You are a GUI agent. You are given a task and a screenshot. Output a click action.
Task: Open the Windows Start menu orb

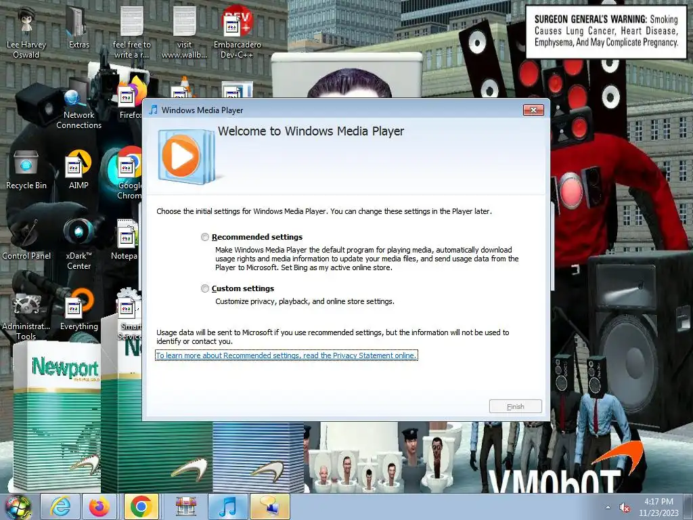pos(18,506)
